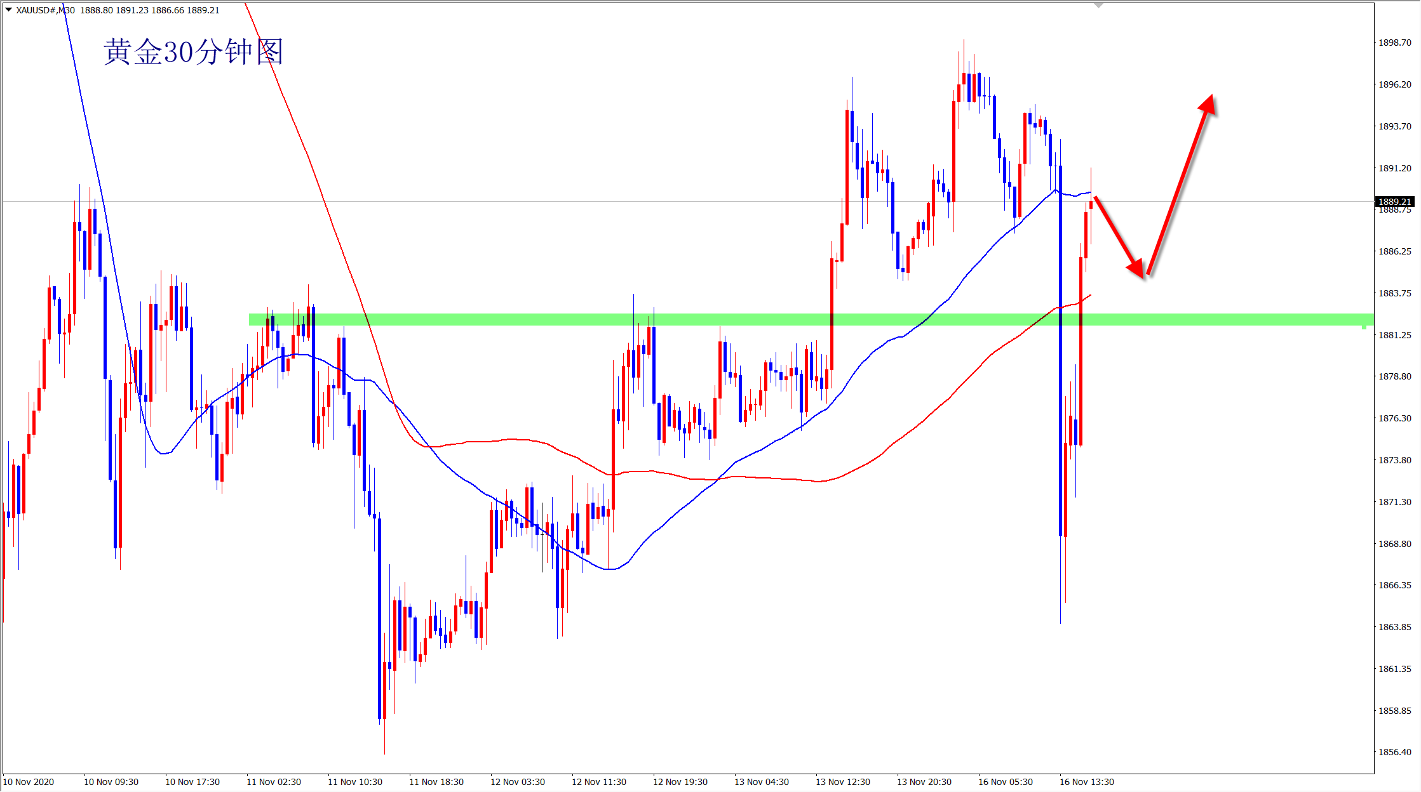
Task: Click the gray chart shift marker triangle
Action: pos(1098,5)
